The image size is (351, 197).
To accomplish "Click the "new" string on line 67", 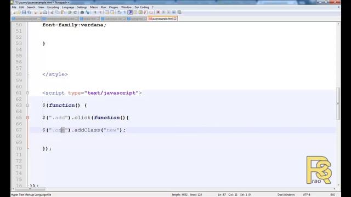I will click(111, 130).
